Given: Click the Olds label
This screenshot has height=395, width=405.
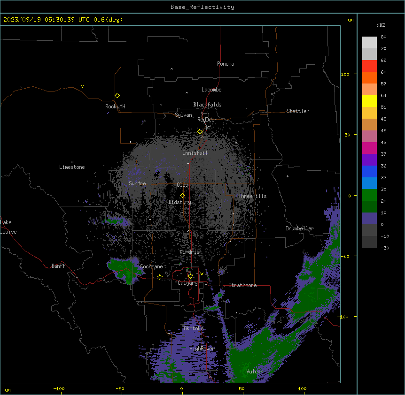Looking at the screenshot, I should click(x=182, y=185).
